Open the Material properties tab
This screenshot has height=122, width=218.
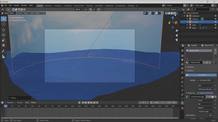tap(182, 103)
